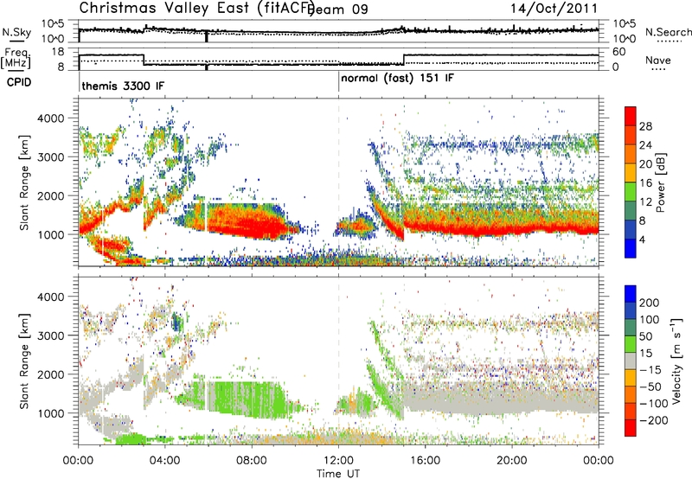This screenshot has width=692, height=479.
Task: Click the blue top segment of the Velocity colorbar
Action: pos(631,294)
